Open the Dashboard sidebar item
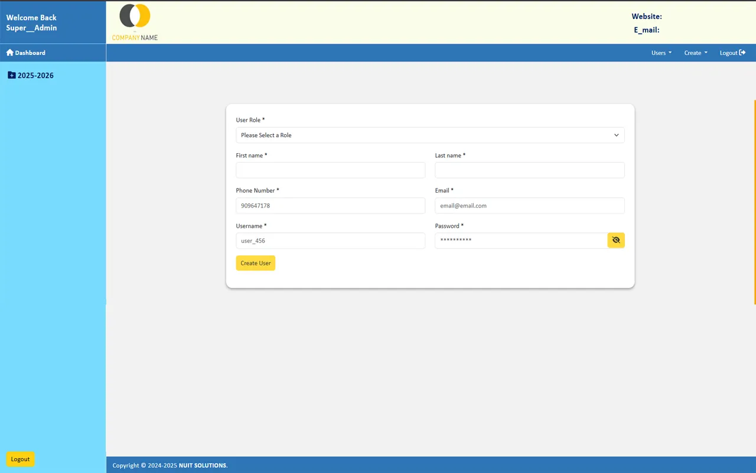Image resolution: width=756 pixels, height=473 pixels. (x=30, y=53)
